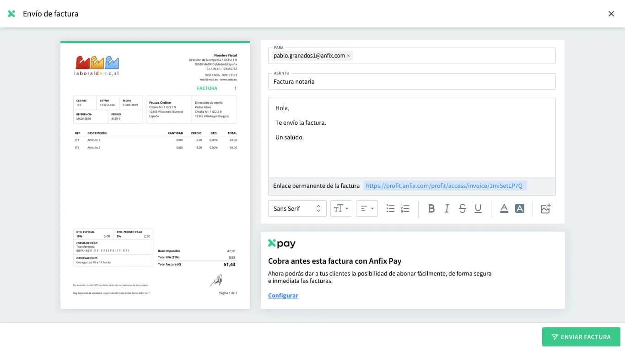Click the 'Hola,' greeting line
The height and width of the screenshot is (351, 625).
click(x=282, y=108)
